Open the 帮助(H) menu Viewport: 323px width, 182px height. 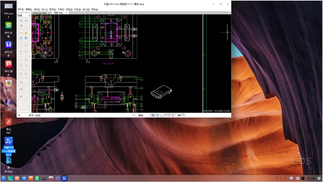(x=95, y=10)
